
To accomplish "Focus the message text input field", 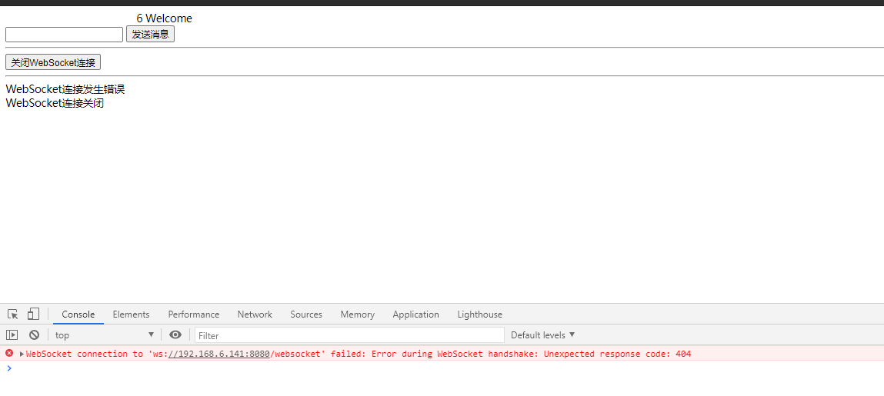I will (65, 35).
